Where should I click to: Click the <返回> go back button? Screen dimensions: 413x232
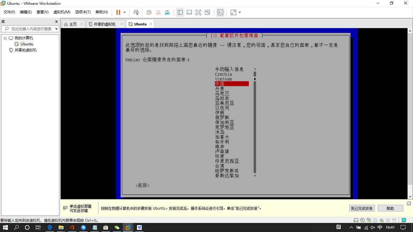[x=142, y=185]
